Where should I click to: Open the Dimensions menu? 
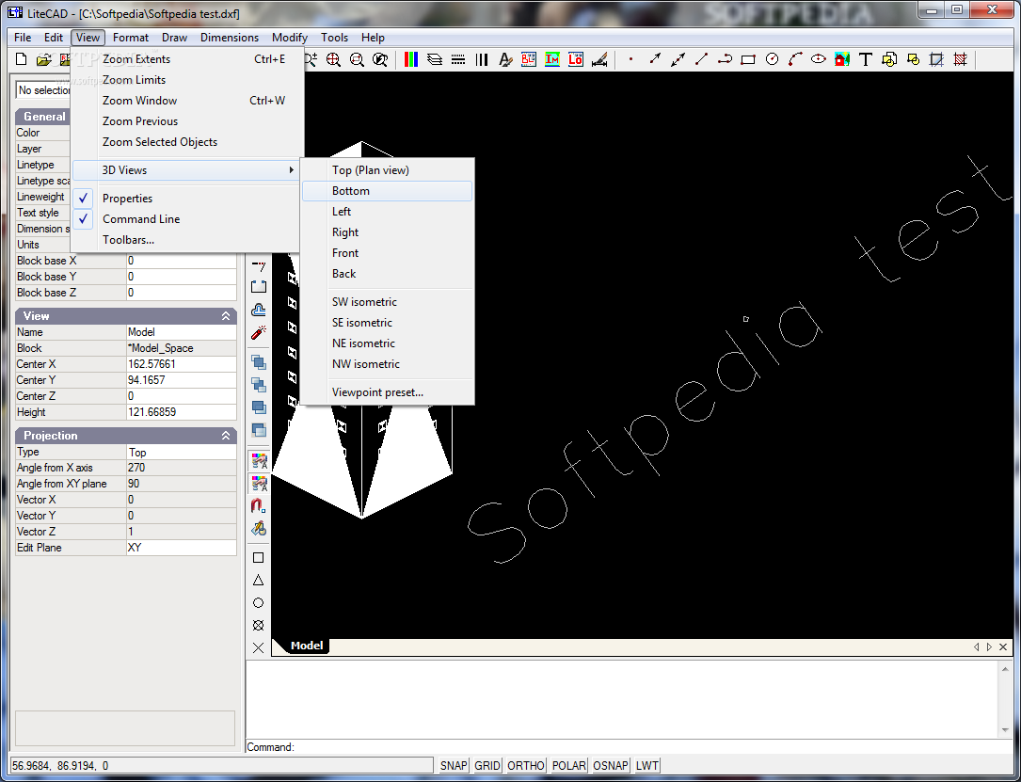pos(230,38)
